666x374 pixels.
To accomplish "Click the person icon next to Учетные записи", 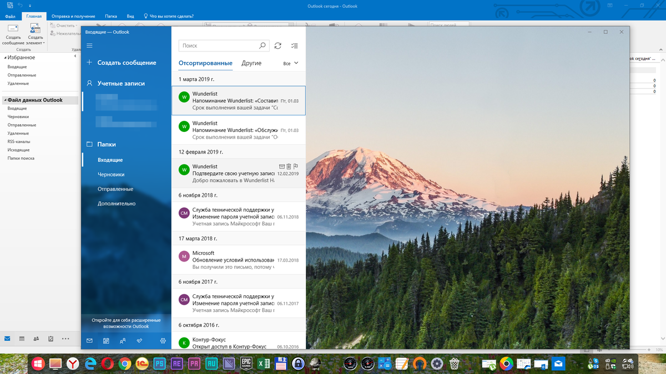I will pos(89,83).
